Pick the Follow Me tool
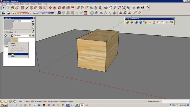 pyautogui.click(x=64, y=8)
